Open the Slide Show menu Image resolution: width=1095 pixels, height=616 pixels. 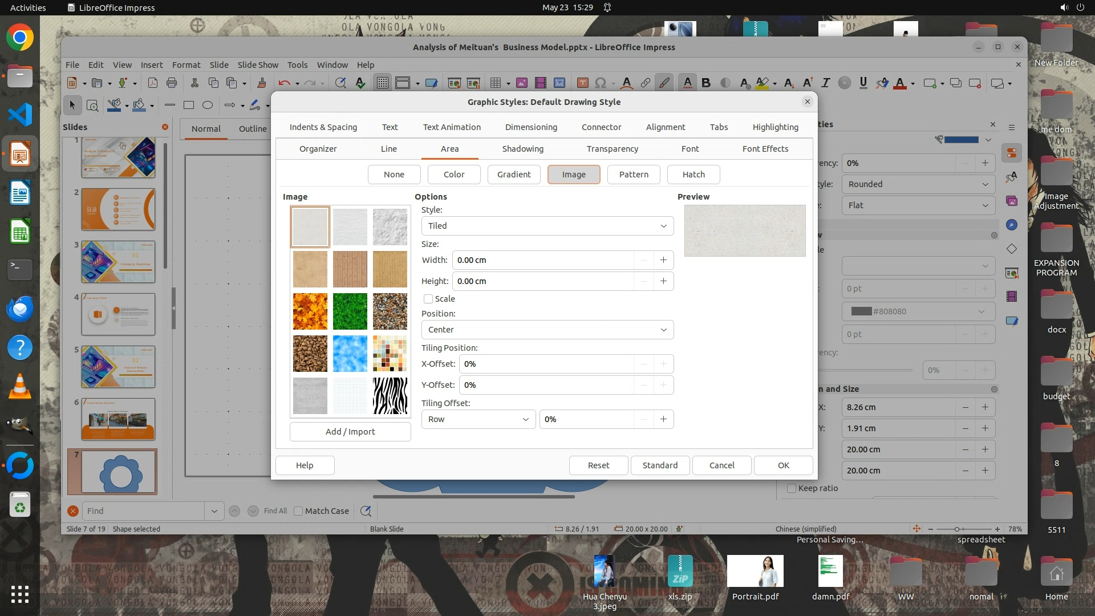pyautogui.click(x=258, y=65)
